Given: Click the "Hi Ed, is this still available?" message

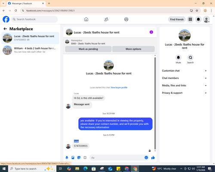Looking at the screenshot, I should (89, 98).
